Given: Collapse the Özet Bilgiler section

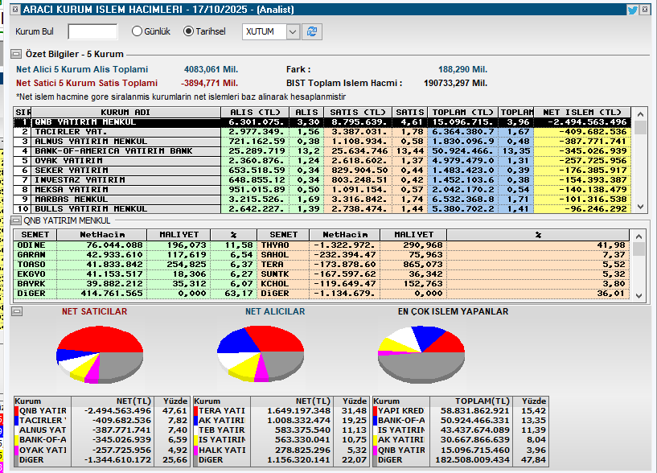Looking at the screenshot, I should 16,54.
